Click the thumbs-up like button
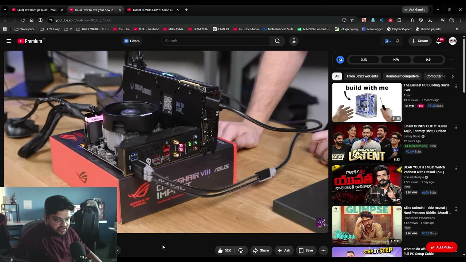Screen dimensions: 466x262 225,250
